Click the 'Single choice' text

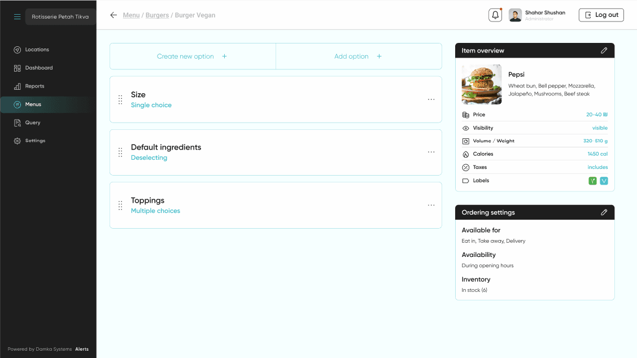[x=151, y=105]
